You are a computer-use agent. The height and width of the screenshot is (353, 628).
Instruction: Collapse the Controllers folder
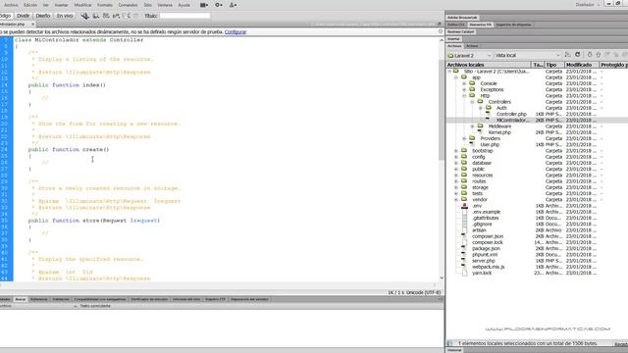pos(472,102)
